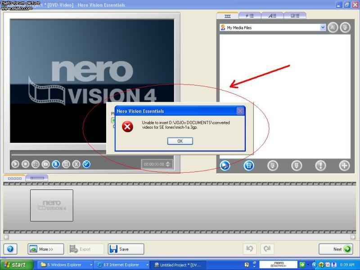
Task: Open the media assets tab
Action: click(x=228, y=16)
